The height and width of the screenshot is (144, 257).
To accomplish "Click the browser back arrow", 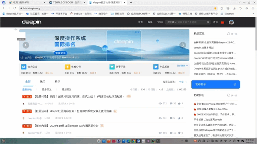I will click(x=4, y=8).
